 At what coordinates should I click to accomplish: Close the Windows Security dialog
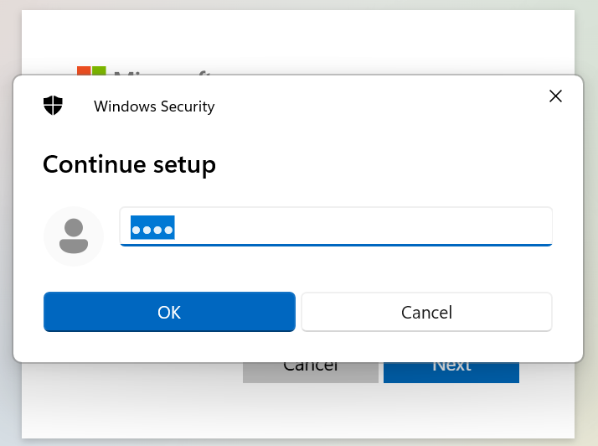[555, 96]
